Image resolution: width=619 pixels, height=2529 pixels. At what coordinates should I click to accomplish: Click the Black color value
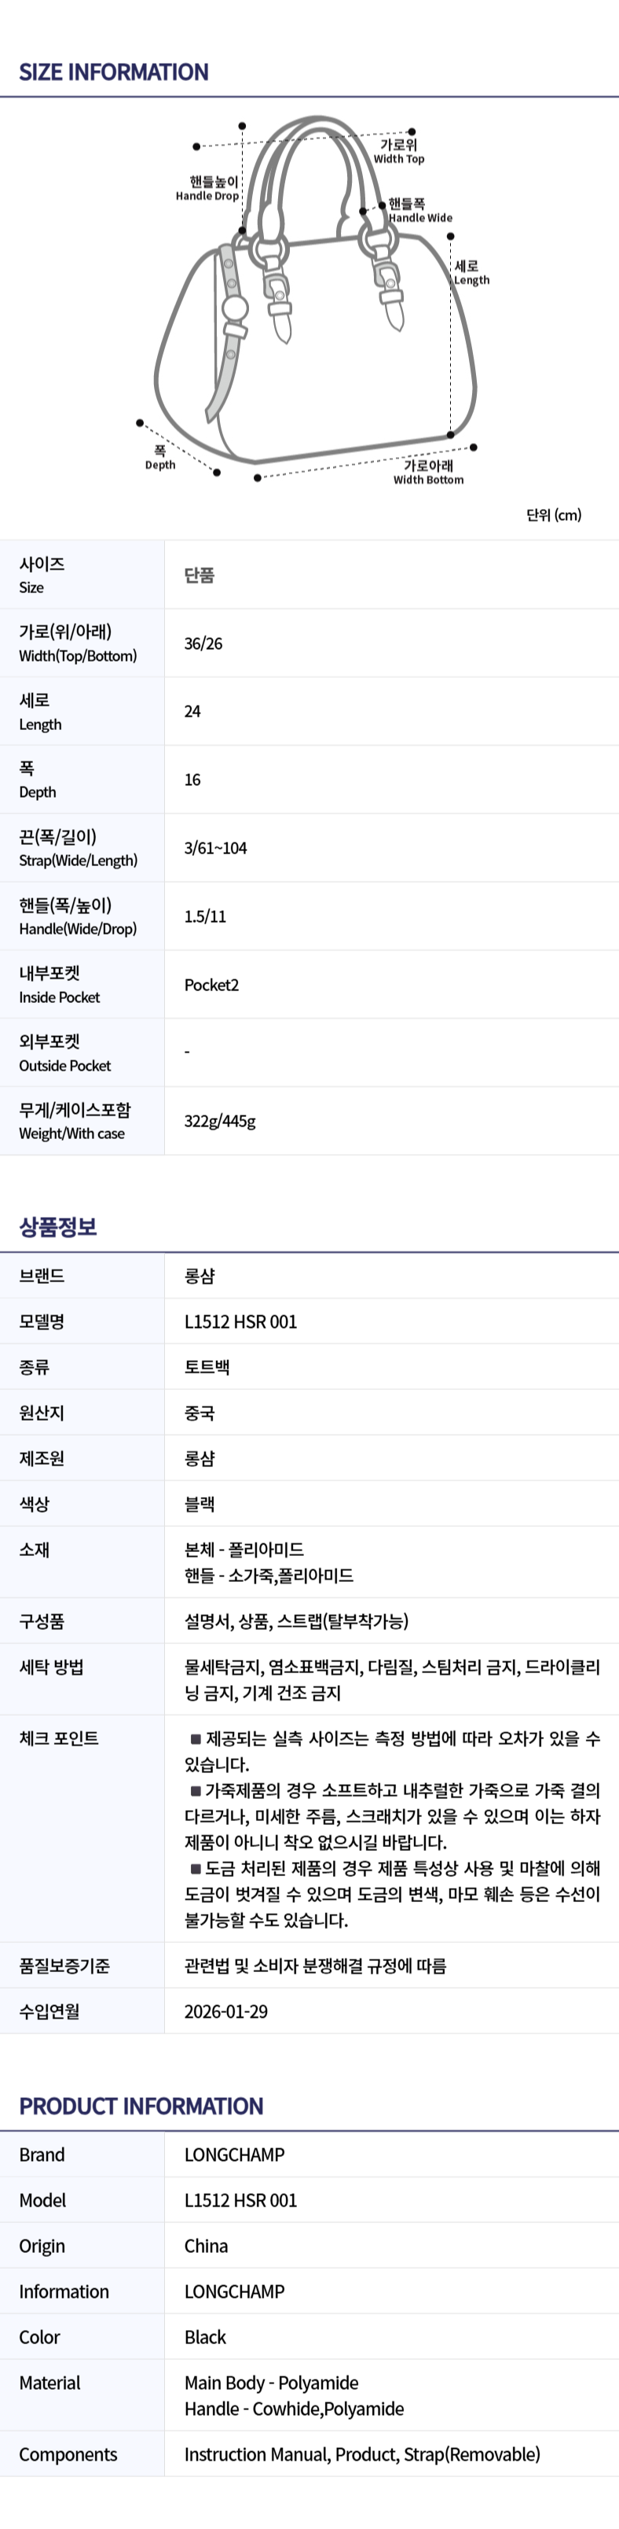tap(205, 2338)
